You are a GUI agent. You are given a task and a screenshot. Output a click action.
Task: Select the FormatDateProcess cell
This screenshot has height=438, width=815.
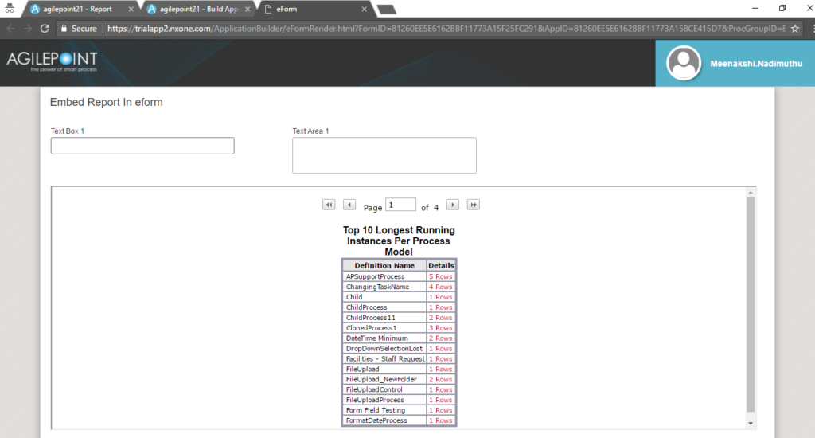[x=384, y=420]
